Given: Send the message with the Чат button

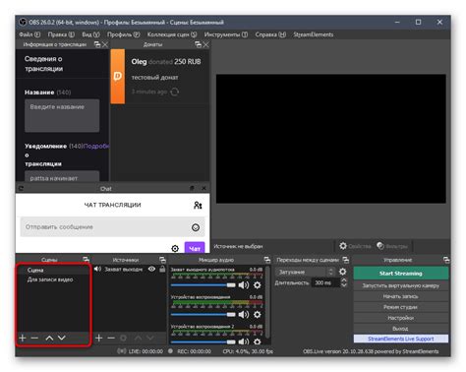Looking at the screenshot, I should (195, 248).
